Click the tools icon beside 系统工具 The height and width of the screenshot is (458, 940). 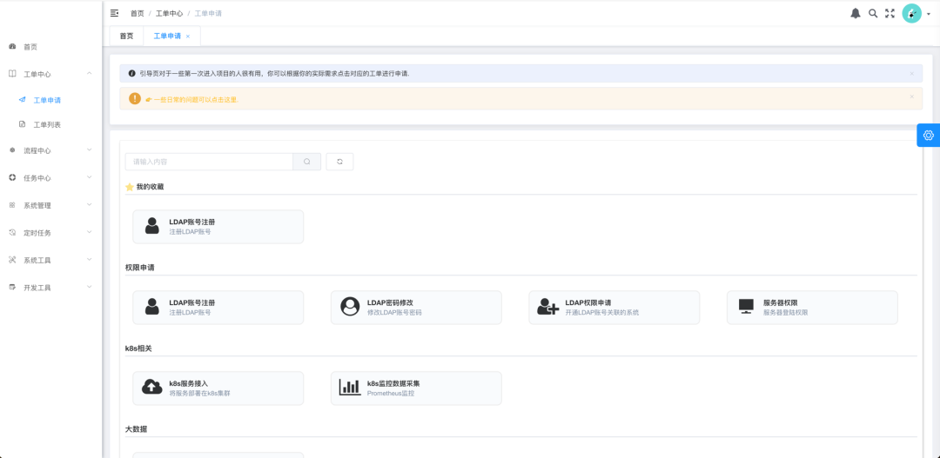coord(12,260)
